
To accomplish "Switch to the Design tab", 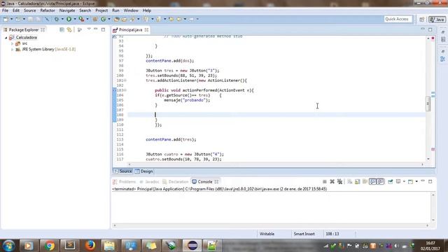I will [x=144, y=171].
